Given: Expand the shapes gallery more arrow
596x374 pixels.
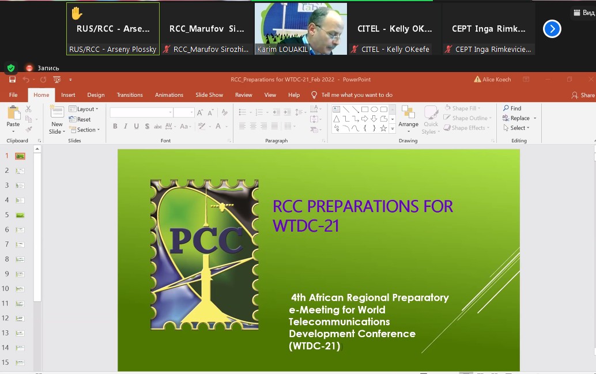Looking at the screenshot, I should (x=393, y=129).
